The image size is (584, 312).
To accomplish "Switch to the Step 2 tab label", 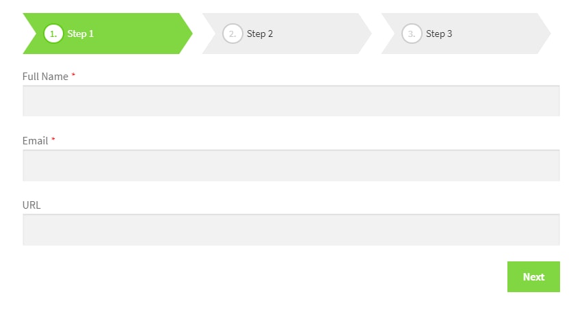I will [260, 34].
